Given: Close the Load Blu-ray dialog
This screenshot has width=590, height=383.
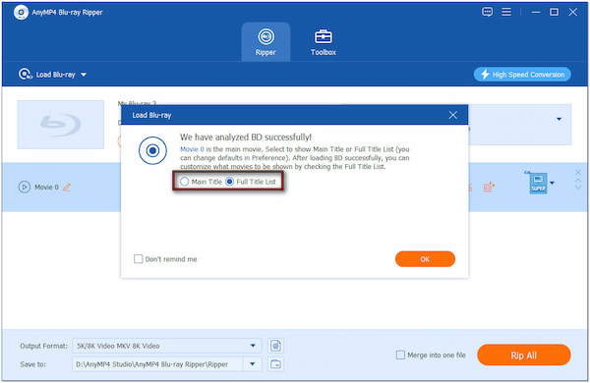Looking at the screenshot, I should pos(452,115).
